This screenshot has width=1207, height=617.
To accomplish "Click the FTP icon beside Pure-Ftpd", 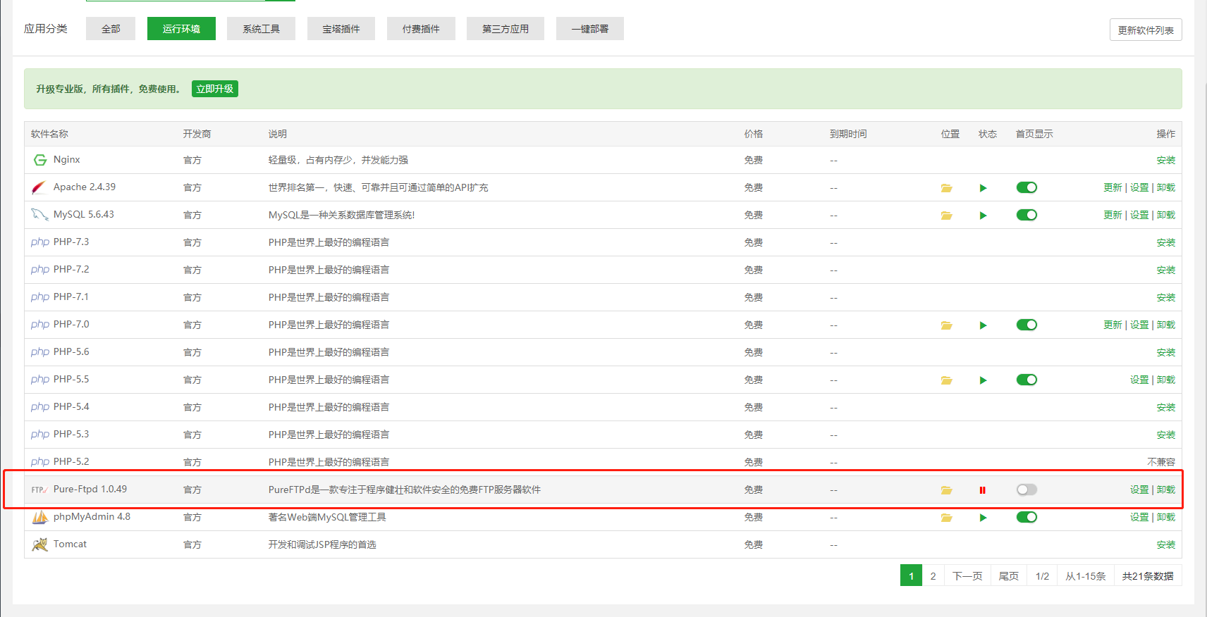I will [39, 490].
